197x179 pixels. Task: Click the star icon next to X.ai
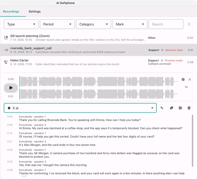pos(9,108)
